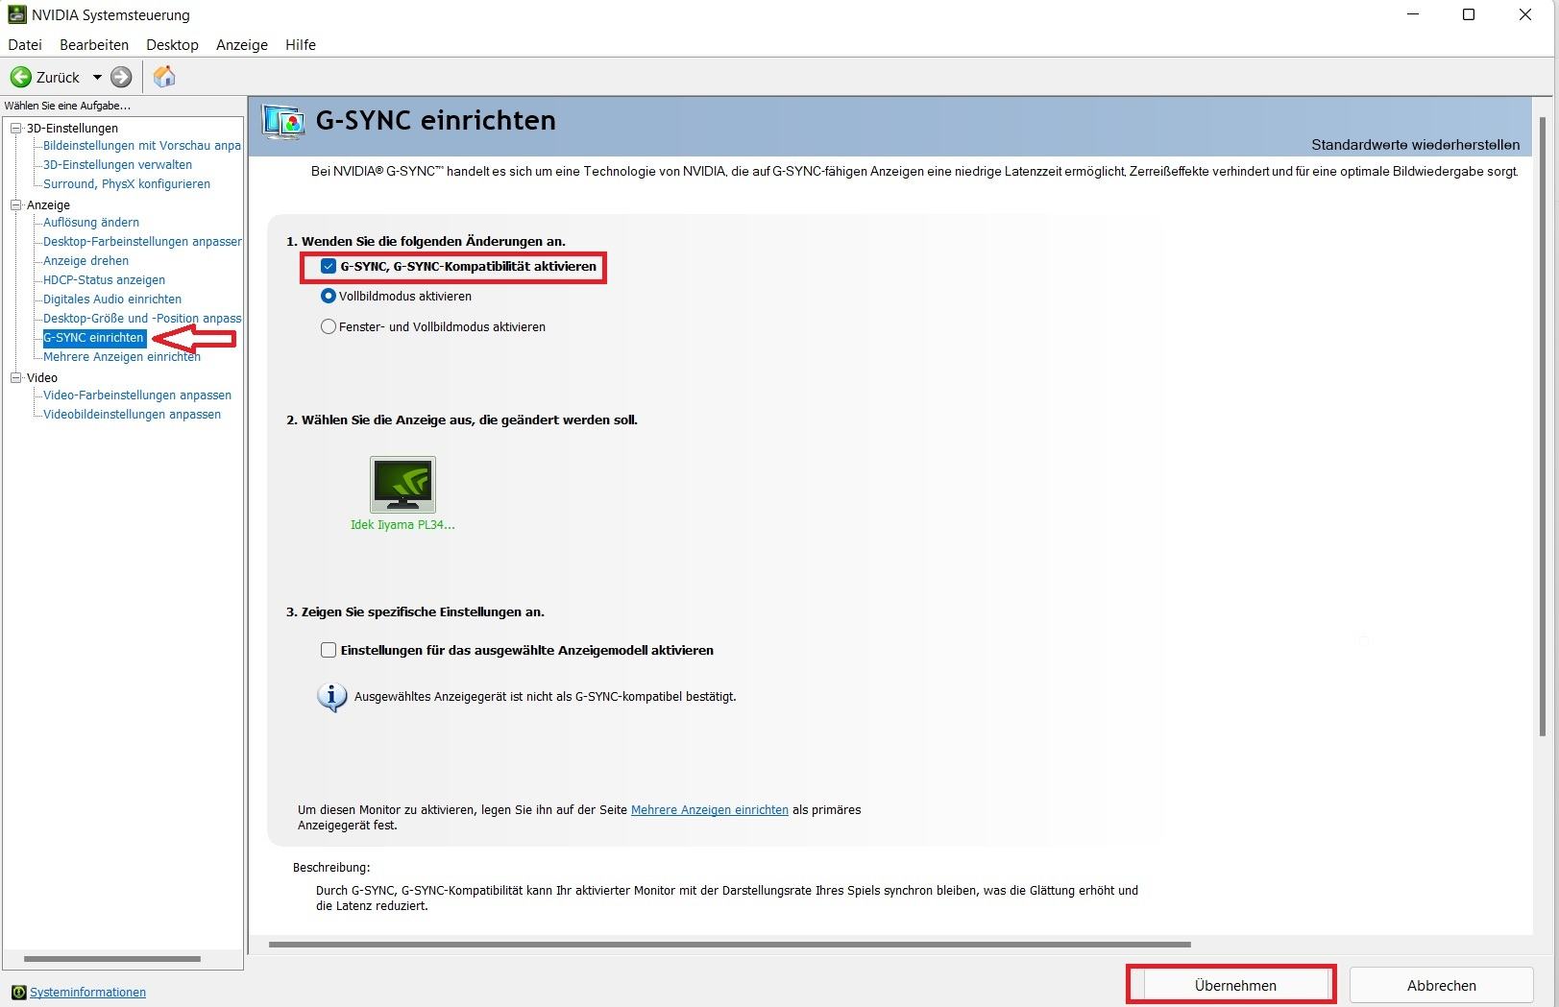Collapse the Video tree node

(15, 377)
